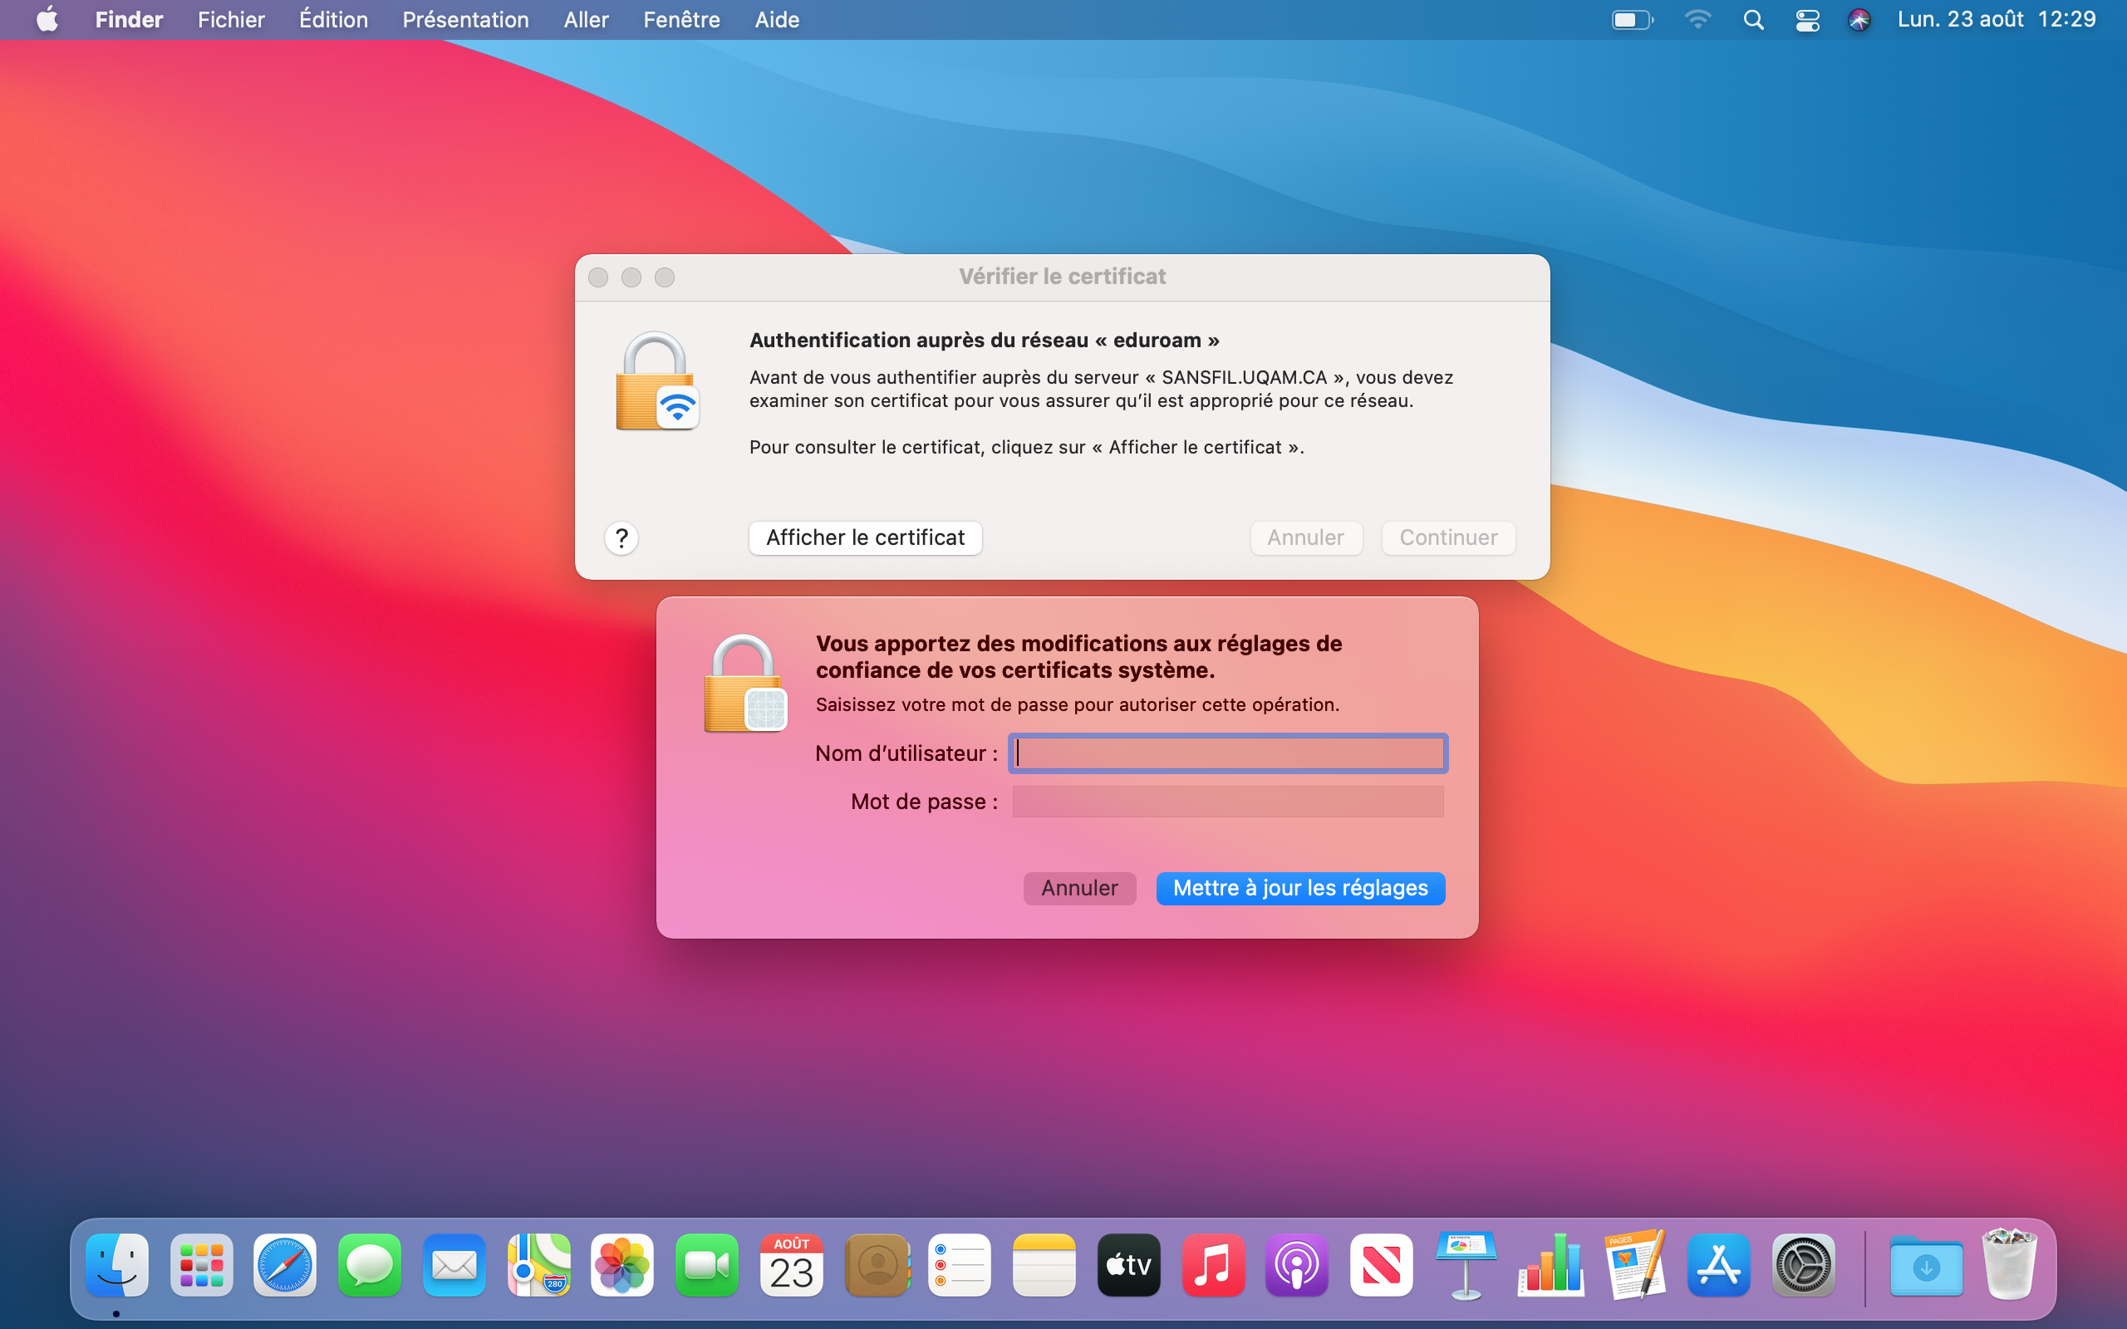
Task: Click Wi-Fi status icon in menu bar
Action: pos(1697,19)
